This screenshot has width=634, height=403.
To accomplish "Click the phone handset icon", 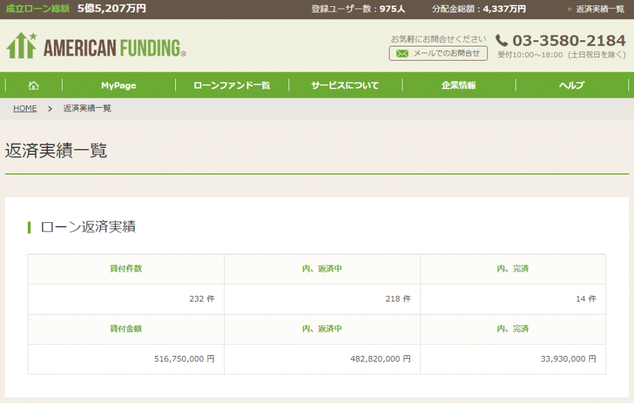I will (x=502, y=41).
